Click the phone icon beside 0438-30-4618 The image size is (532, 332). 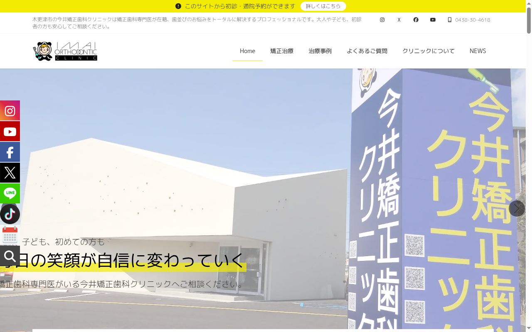pyautogui.click(x=449, y=20)
